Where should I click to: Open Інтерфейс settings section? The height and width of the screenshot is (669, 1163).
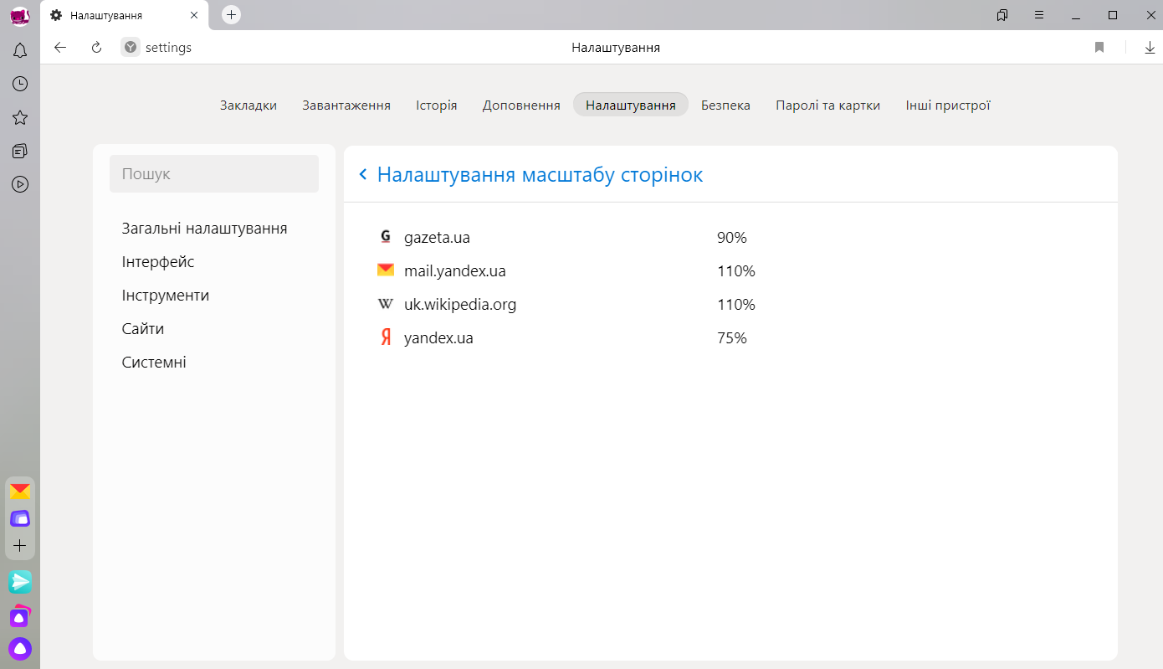coord(158,261)
